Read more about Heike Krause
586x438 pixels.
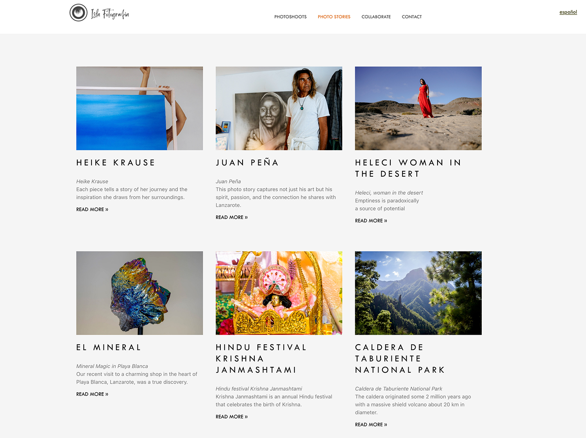click(92, 210)
